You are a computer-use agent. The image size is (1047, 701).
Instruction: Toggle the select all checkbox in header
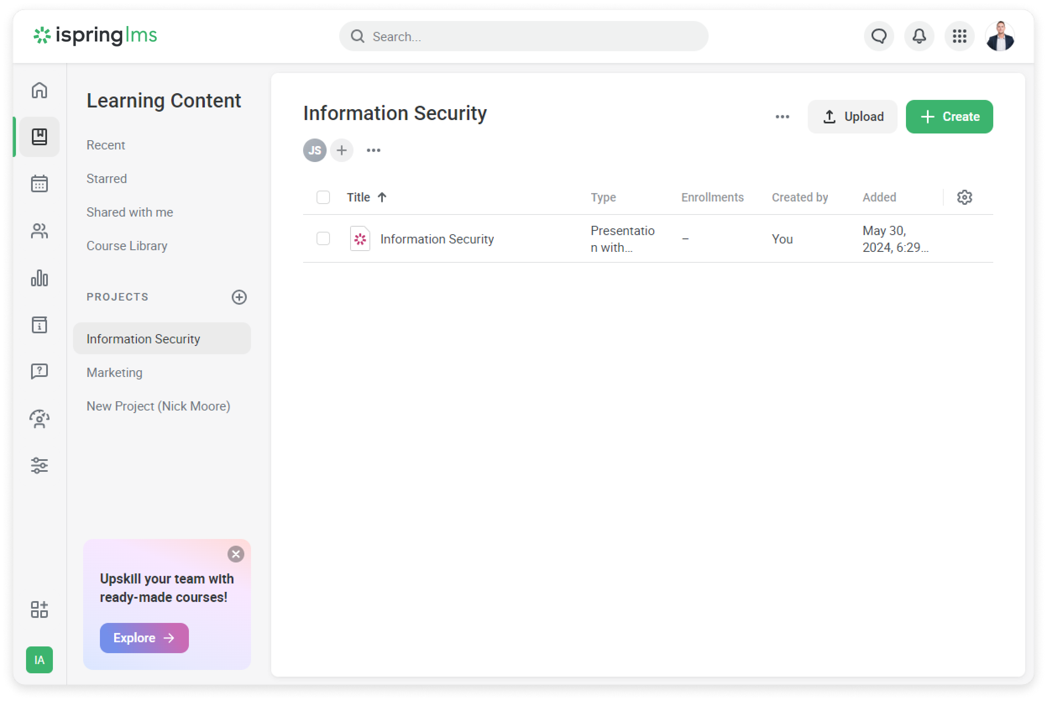click(323, 197)
